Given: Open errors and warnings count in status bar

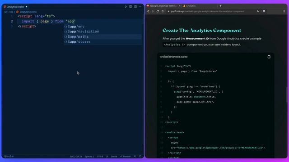Looking at the screenshot, I should click(9, 157).
